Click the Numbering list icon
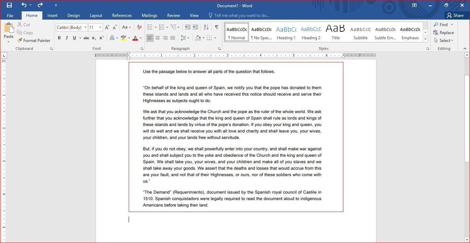 click(161, 27)
